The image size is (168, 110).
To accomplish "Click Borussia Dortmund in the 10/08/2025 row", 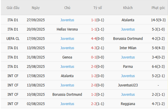I will 67,94.
